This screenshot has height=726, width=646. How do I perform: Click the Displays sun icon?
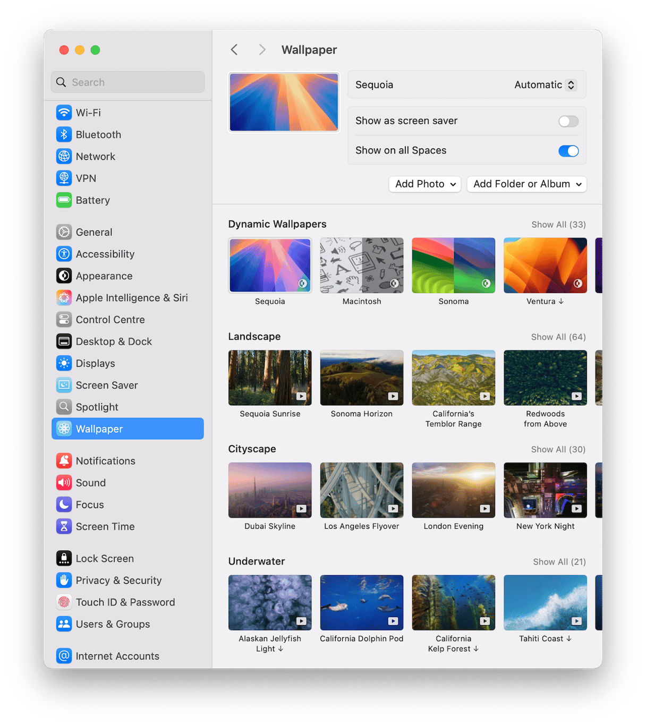64,363
